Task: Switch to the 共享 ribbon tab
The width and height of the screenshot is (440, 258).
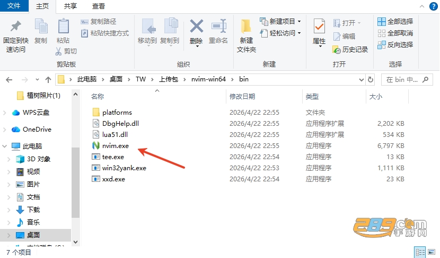Action: [70, 6]
